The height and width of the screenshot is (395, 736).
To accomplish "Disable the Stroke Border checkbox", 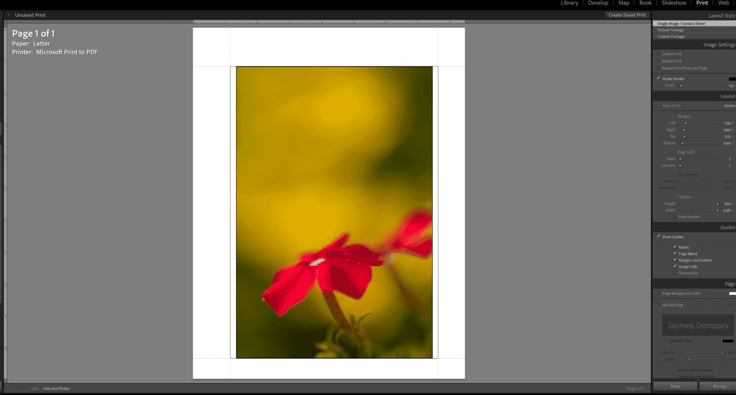I will (x=658, y=79).
